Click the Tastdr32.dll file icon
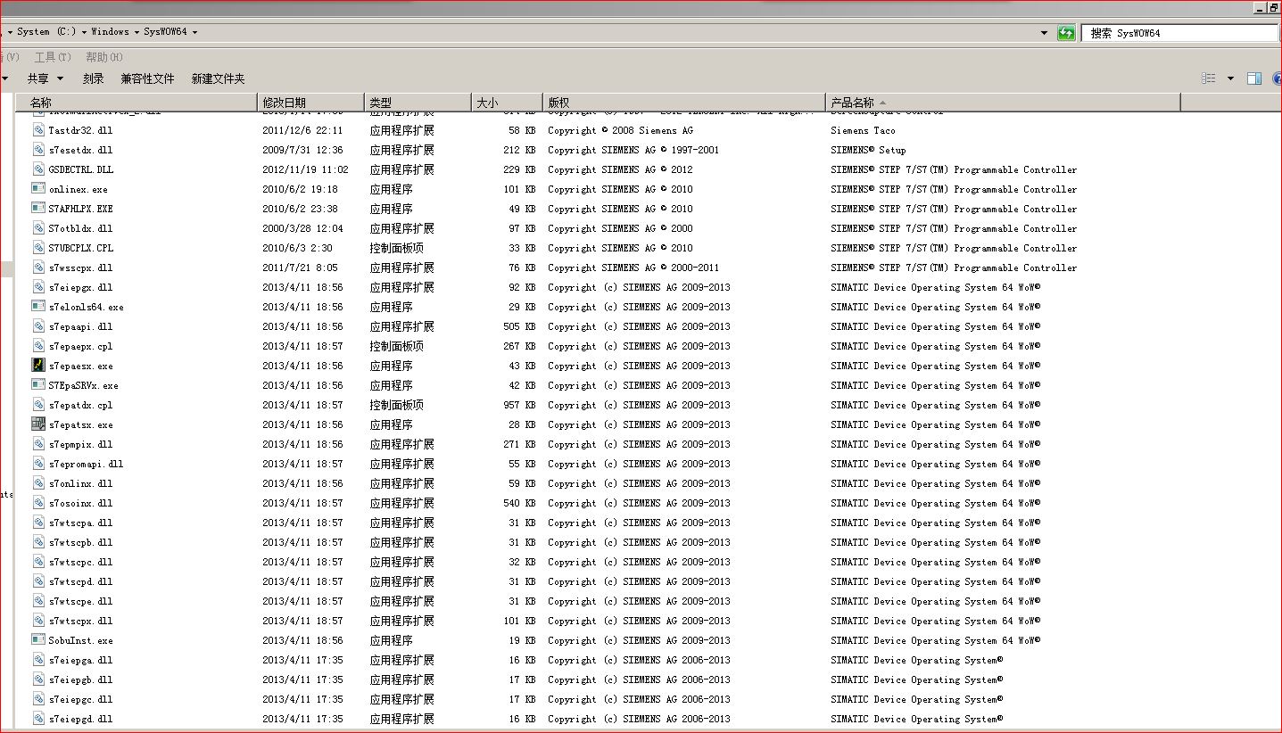The height and width of the screenshot is (733, 1282). [38, 130]
